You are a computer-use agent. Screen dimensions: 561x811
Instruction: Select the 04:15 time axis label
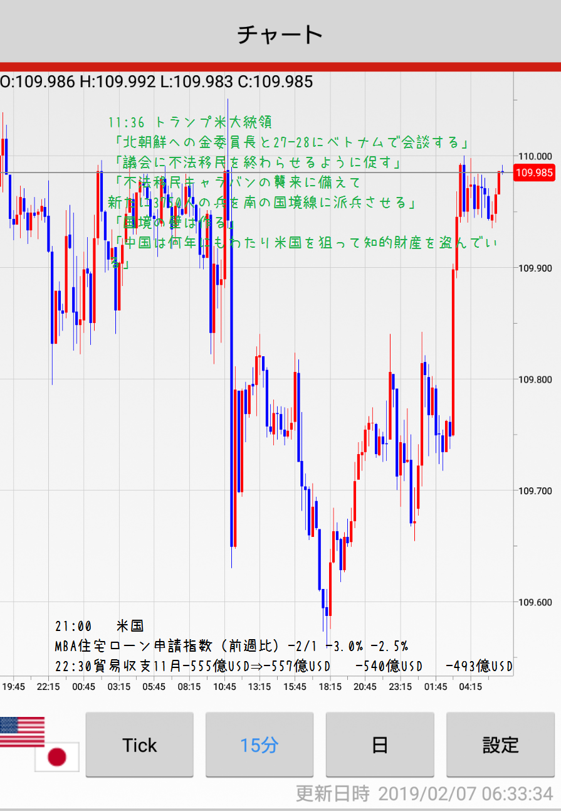(470, 687)
